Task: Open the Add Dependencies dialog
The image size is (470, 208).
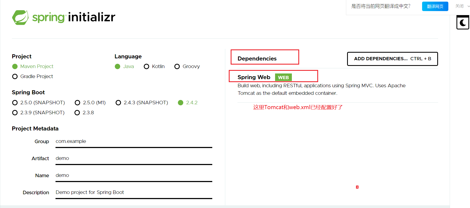Action: point(393,59)
